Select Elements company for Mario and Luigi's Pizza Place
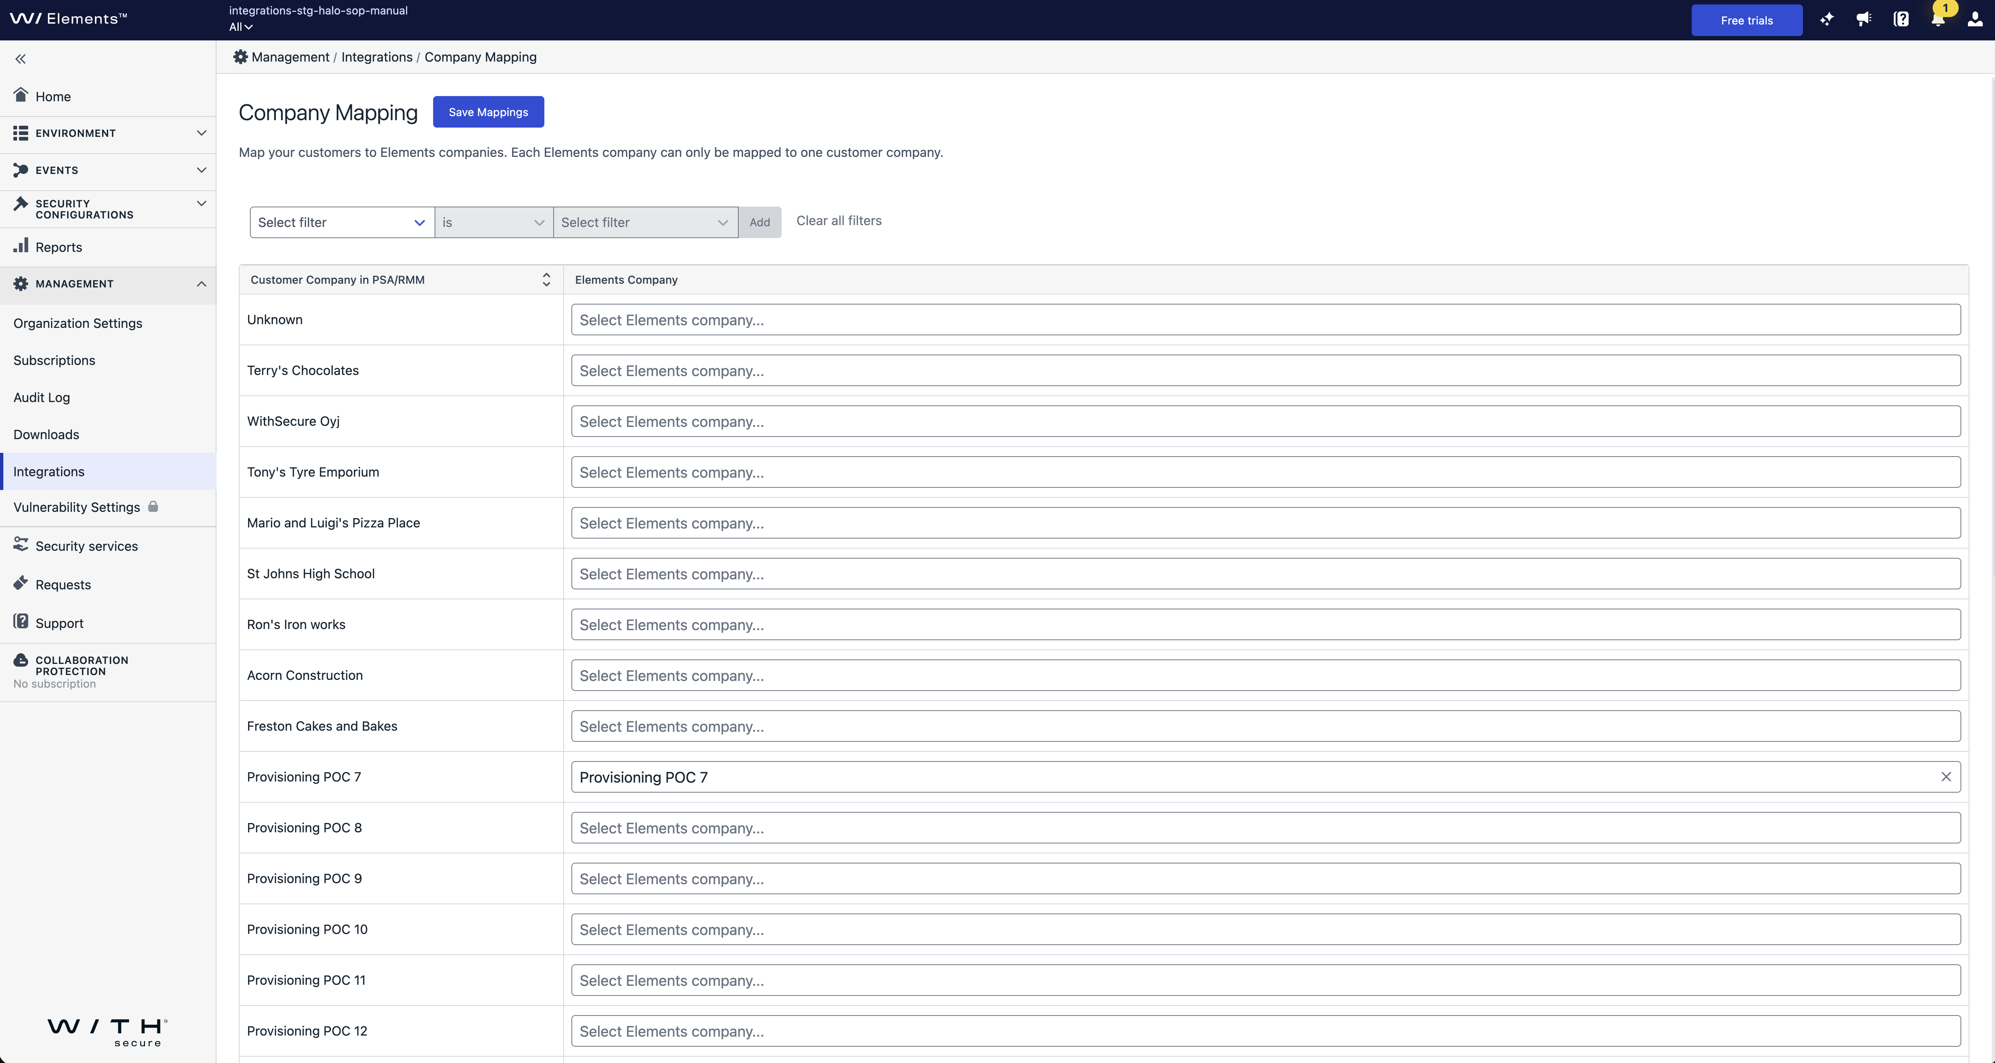 [x=1266, y=523]
